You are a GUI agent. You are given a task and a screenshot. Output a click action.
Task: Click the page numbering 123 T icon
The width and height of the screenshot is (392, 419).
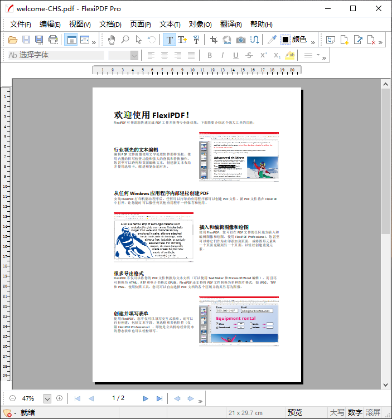tap(196, 40)
